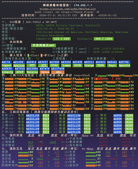Screen dimensions: 138x169
Task: Click the Zayo provider label
Action: pos(112,66)
